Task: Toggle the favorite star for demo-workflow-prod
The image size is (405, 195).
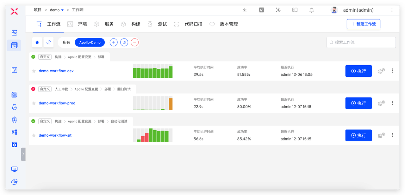Action: tap(34, 103)
